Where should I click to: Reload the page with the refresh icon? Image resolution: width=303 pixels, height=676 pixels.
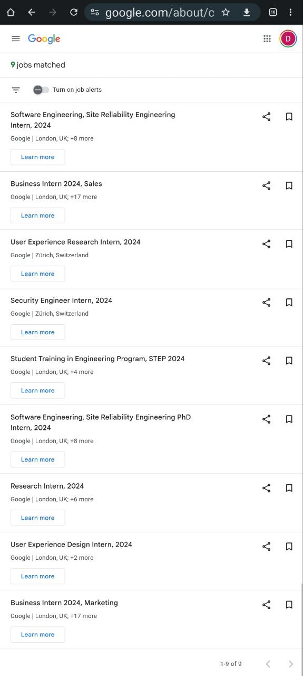(x=74, y=12)
